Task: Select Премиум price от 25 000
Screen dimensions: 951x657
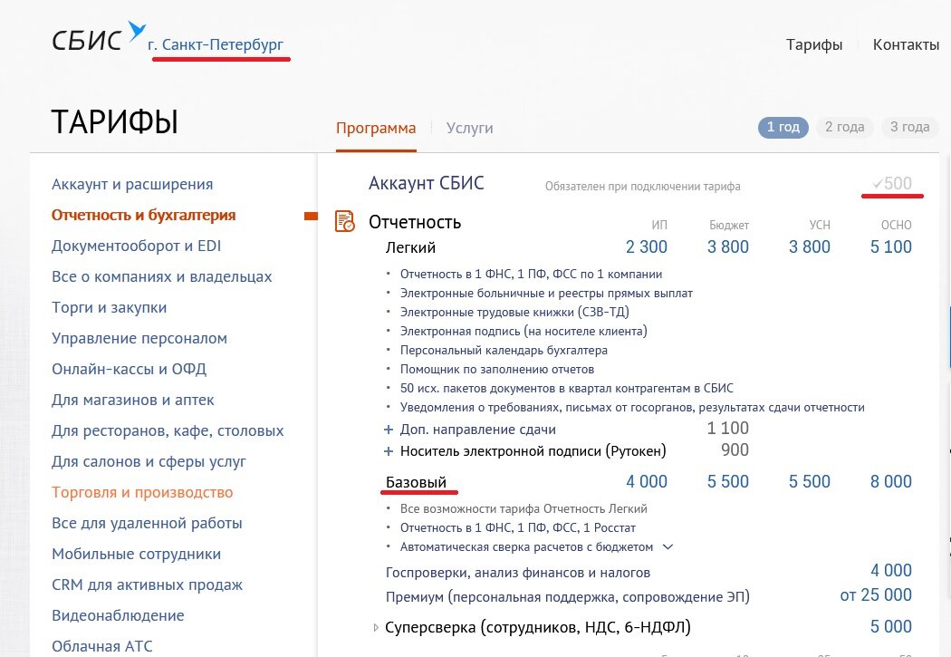Action: [x=876, y=595]
